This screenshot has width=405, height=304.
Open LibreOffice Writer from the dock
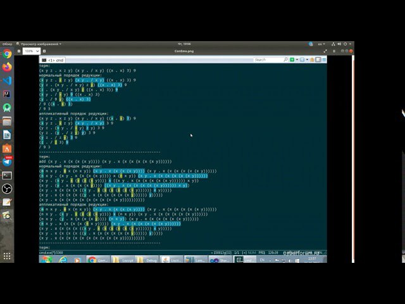coord(7,135)
